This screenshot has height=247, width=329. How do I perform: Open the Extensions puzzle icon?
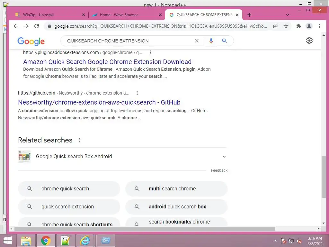pos(298,26)
